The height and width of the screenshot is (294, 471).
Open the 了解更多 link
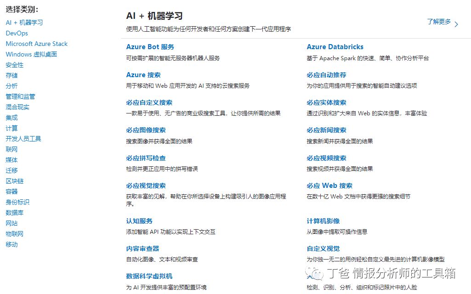coord(439,22)
